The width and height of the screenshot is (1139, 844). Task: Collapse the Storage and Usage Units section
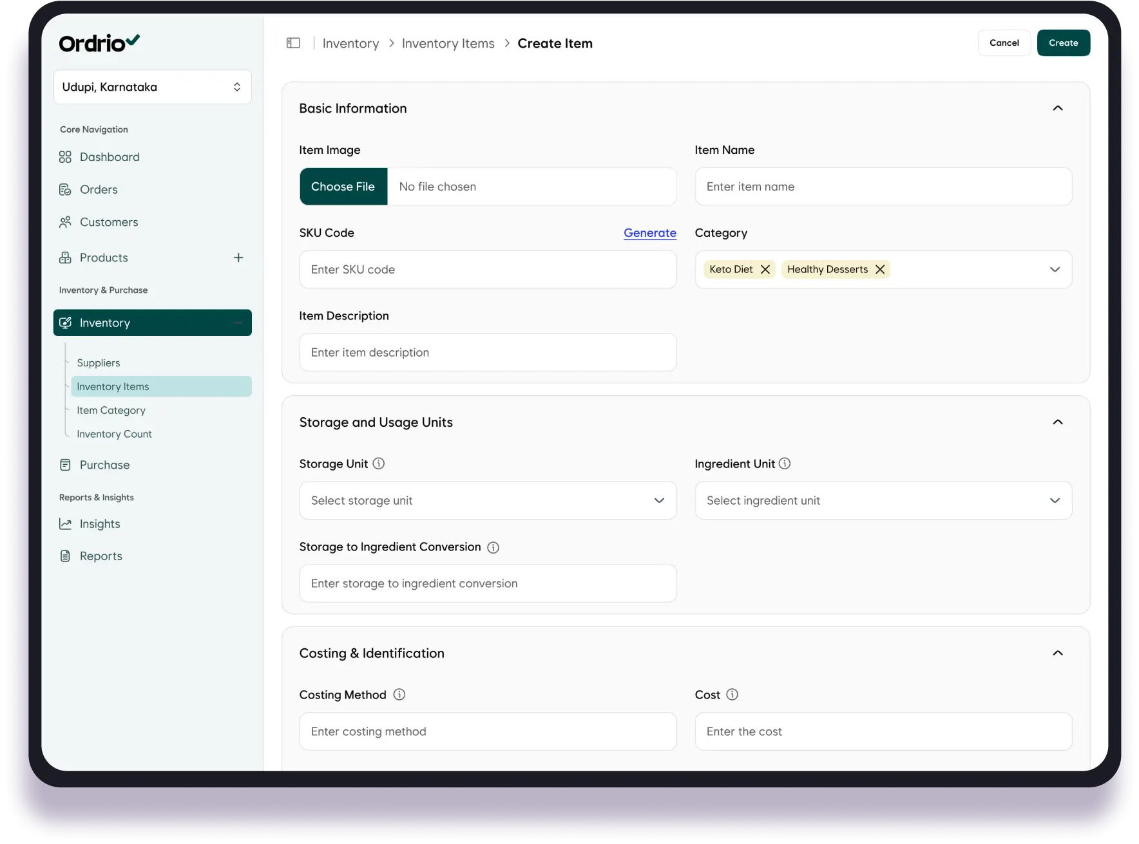[x=1057, y=422]
